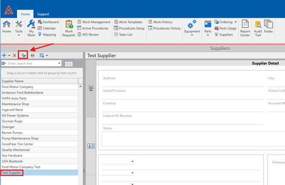Expand the Equipment dropdown menu
This screenshot has width=285, height=185.
192,28
